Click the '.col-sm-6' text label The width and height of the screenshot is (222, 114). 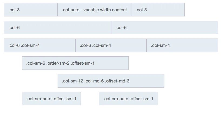click(x=36, y=63)
